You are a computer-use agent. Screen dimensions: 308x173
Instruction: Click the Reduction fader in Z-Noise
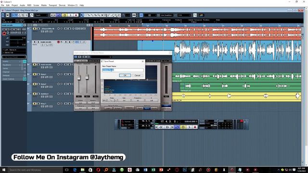click(x=87, y=77)
